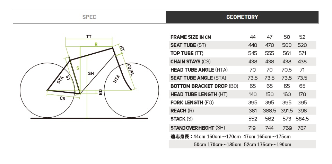Click the SH standover label in diagram

[91, 73]
